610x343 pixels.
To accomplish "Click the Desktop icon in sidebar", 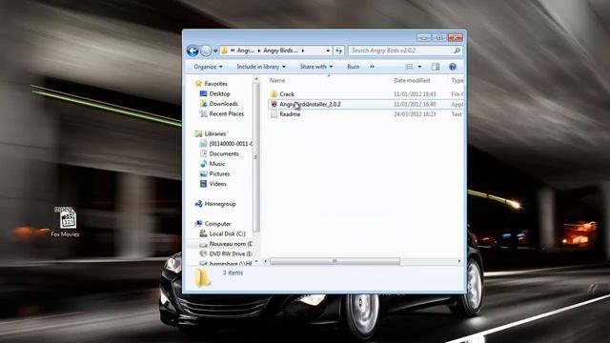I will 203,93.
